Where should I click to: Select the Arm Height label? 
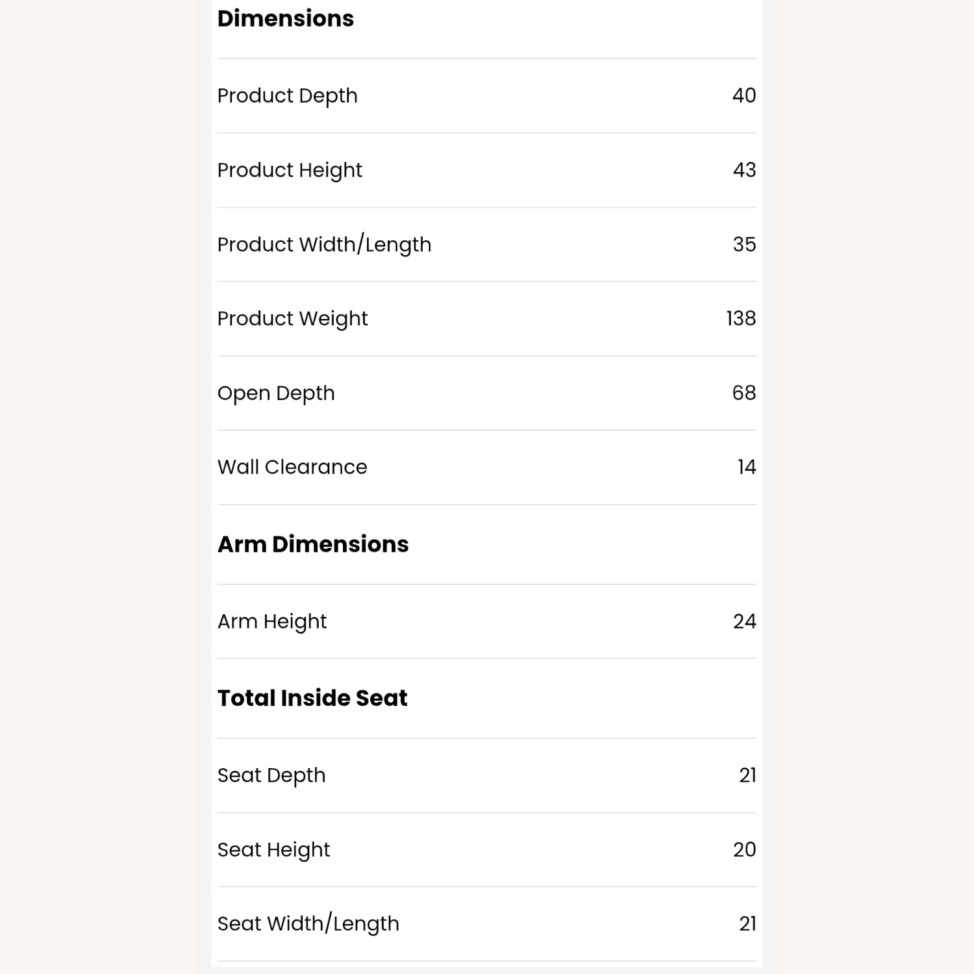coord(272,622)
